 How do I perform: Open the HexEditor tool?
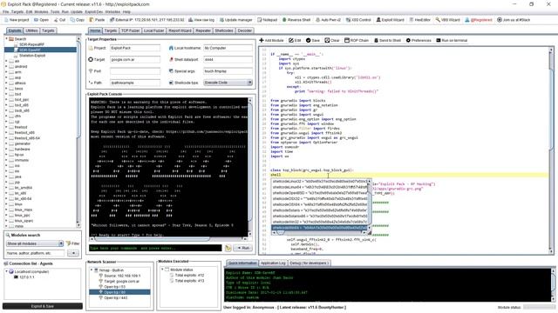coord(420,20)
